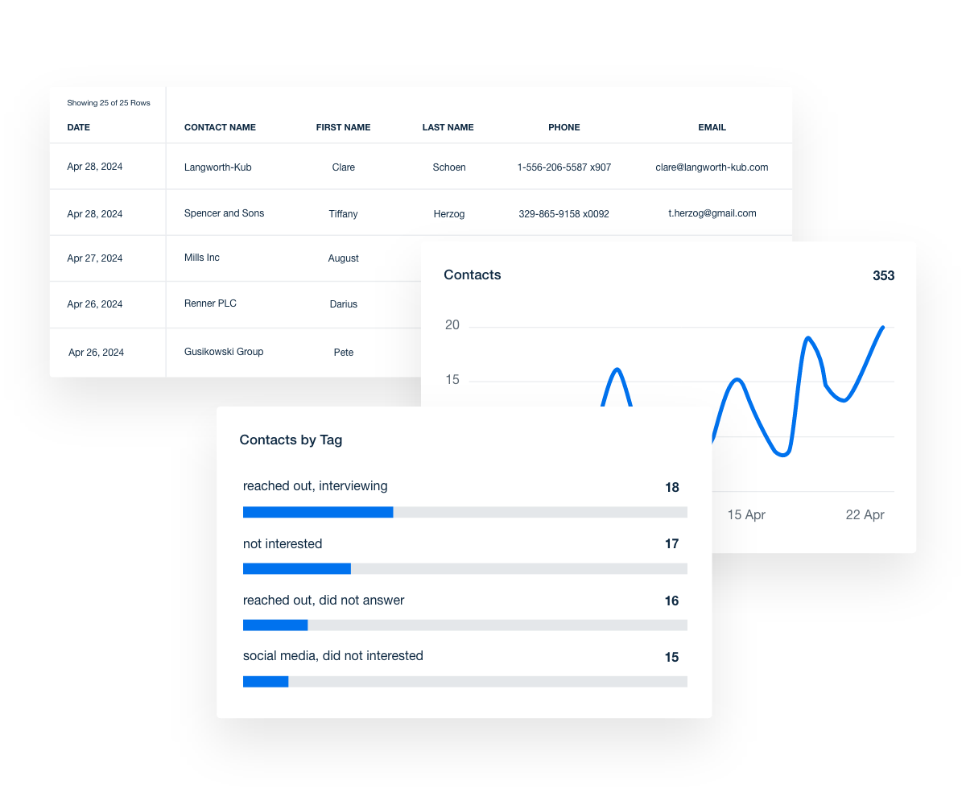
Task: Select the Spencer and Sons row
Action: pyautogui.click(x=224, y=213)
